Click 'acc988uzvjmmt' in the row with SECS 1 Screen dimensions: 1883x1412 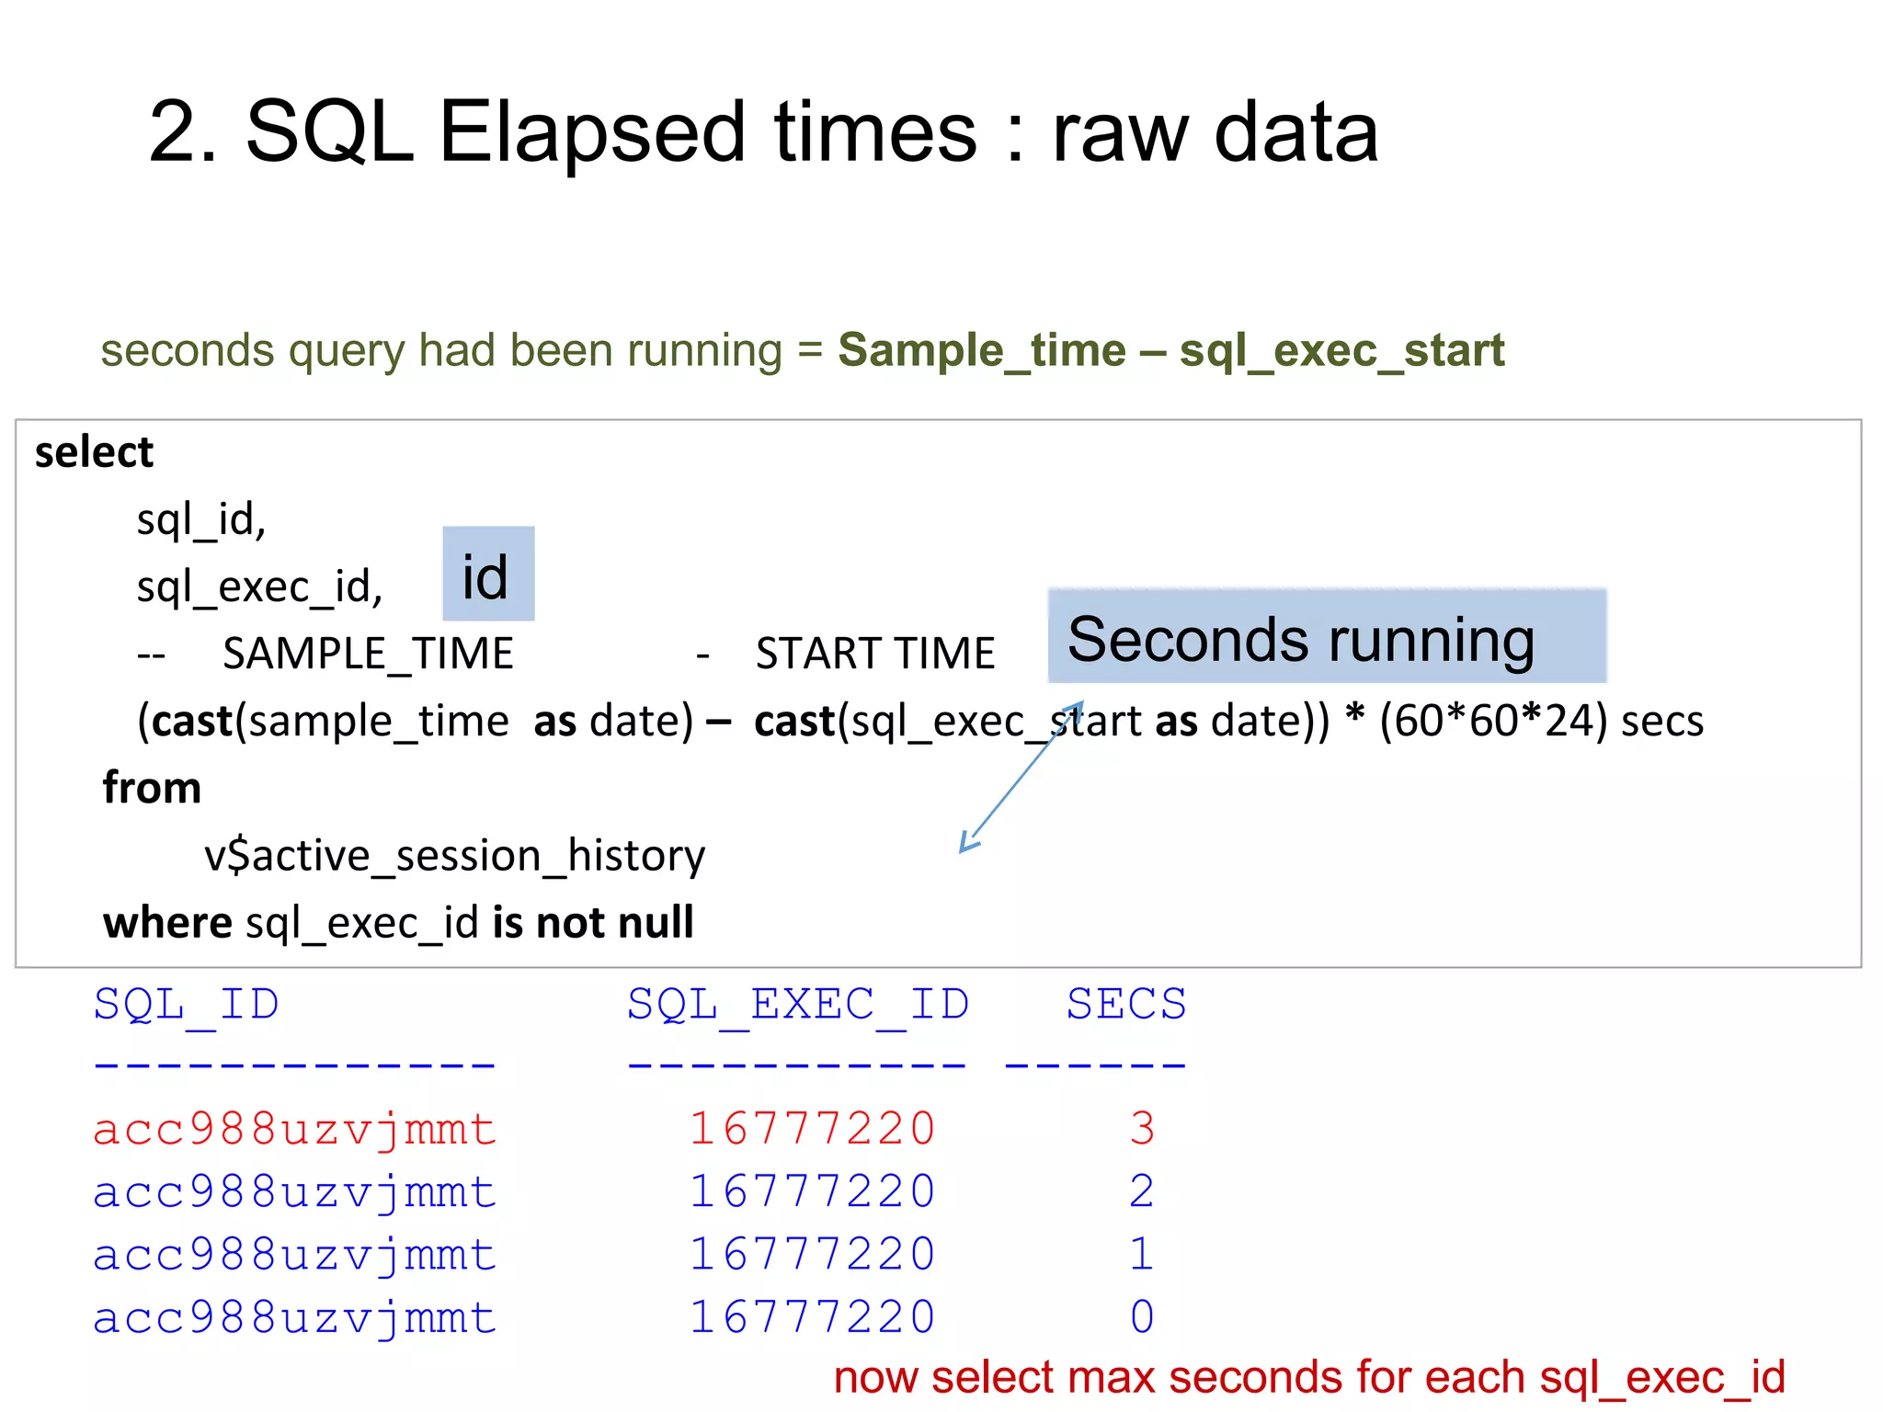(294, 1256)
